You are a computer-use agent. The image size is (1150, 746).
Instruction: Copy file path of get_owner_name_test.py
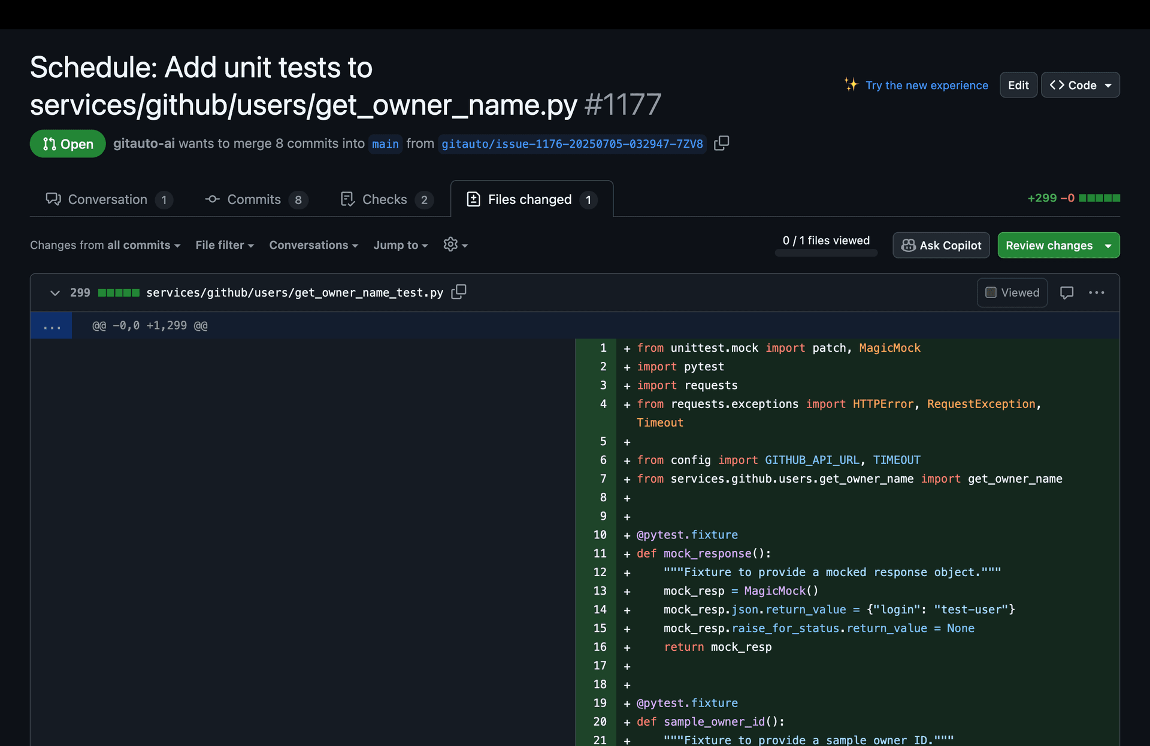[459, 292]
